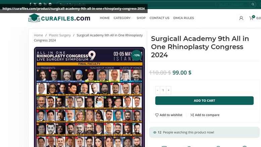Open the Telegram social icon
The height and width of the screenshot is (147, 261).
click(50, 4)
